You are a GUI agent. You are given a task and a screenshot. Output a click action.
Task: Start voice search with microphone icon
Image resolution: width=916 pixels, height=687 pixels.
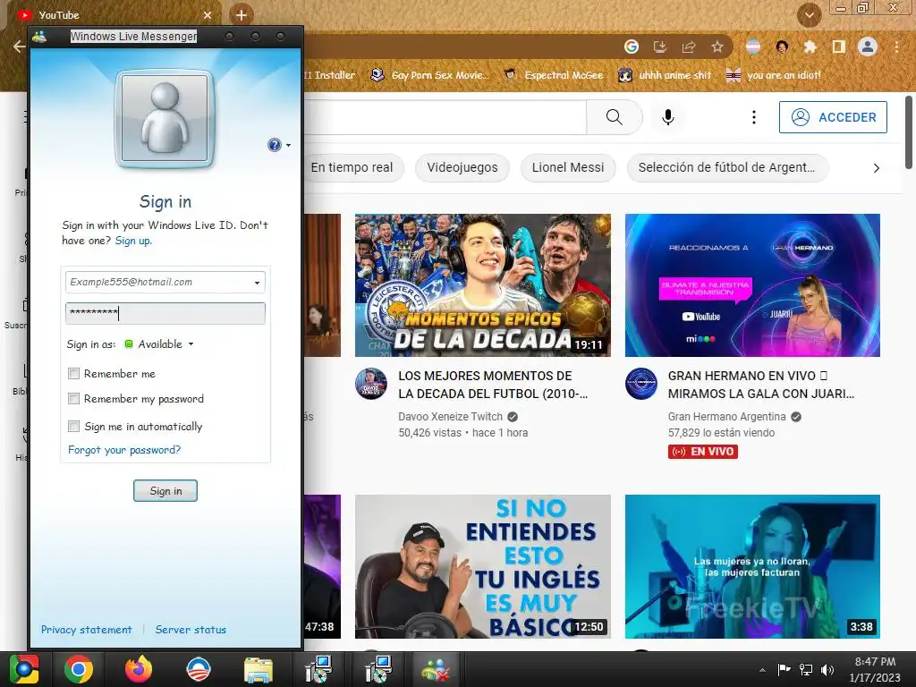click(x=668, y=117)
